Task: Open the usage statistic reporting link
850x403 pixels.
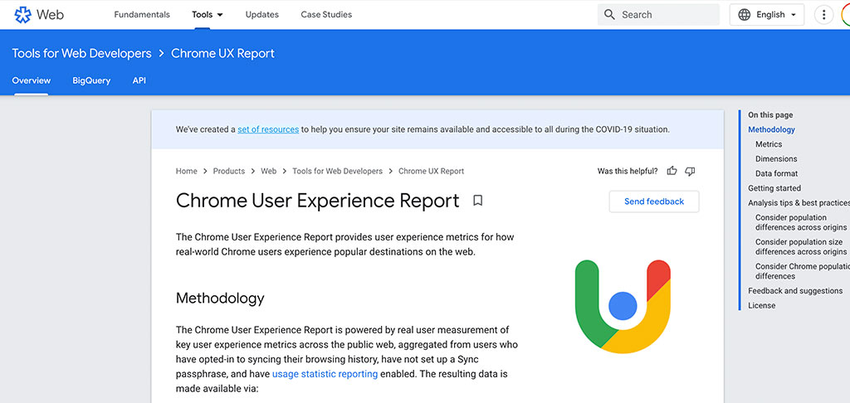Action: (x=325, y=374)
